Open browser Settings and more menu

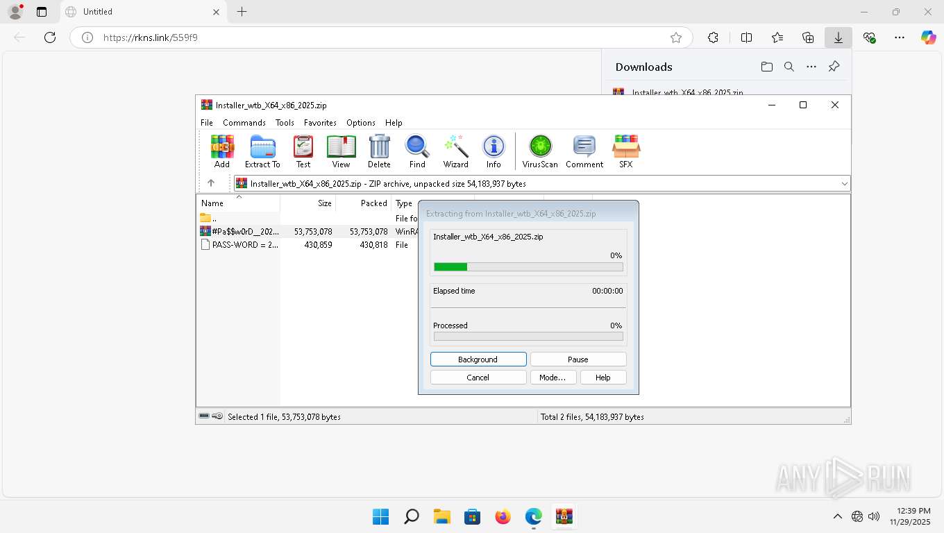[x=900, y=37]
